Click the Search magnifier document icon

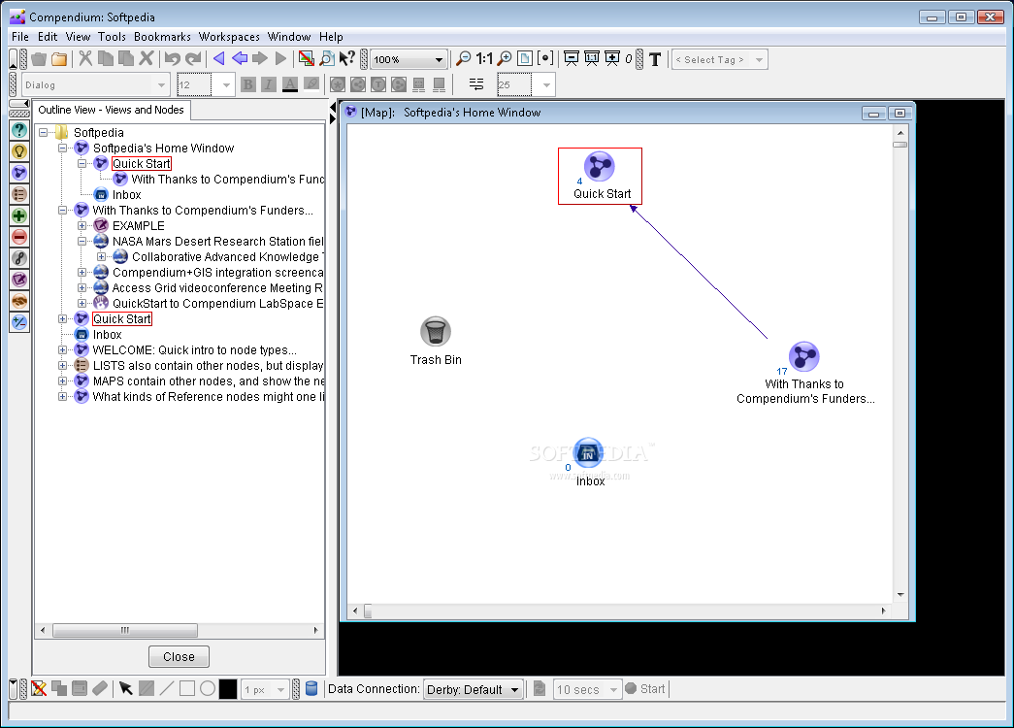pyautogui.click(x=327, y=59)
